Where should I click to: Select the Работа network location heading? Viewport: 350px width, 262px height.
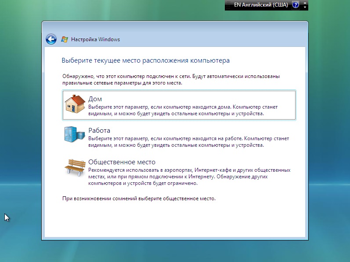[99, 130]
